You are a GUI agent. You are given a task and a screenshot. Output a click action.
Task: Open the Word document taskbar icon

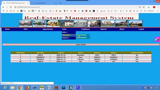49,88
